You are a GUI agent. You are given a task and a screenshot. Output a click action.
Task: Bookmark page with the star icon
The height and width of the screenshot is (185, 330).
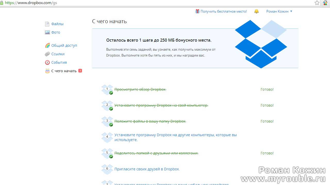point(317,3)
